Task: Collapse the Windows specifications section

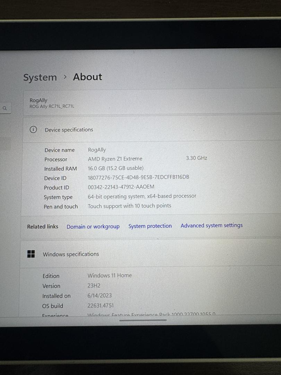Action: click(x=151, y=254)
